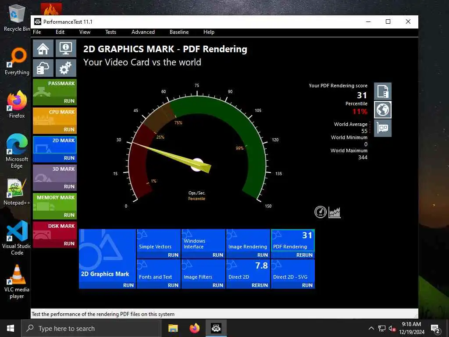Open the taskbar clock and date

(x=411, y=328)
